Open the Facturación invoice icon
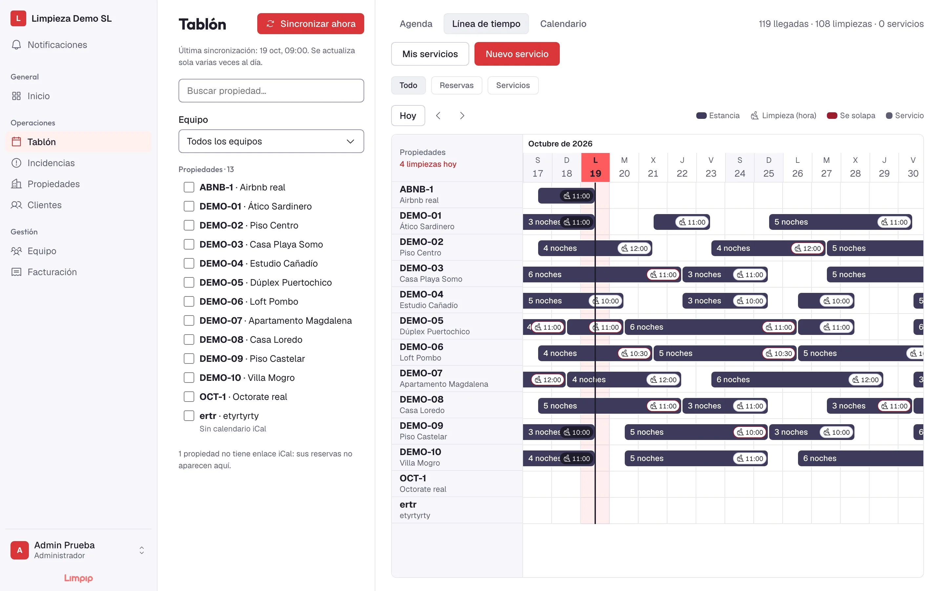 pyautogui.click(x=16, y=272)
